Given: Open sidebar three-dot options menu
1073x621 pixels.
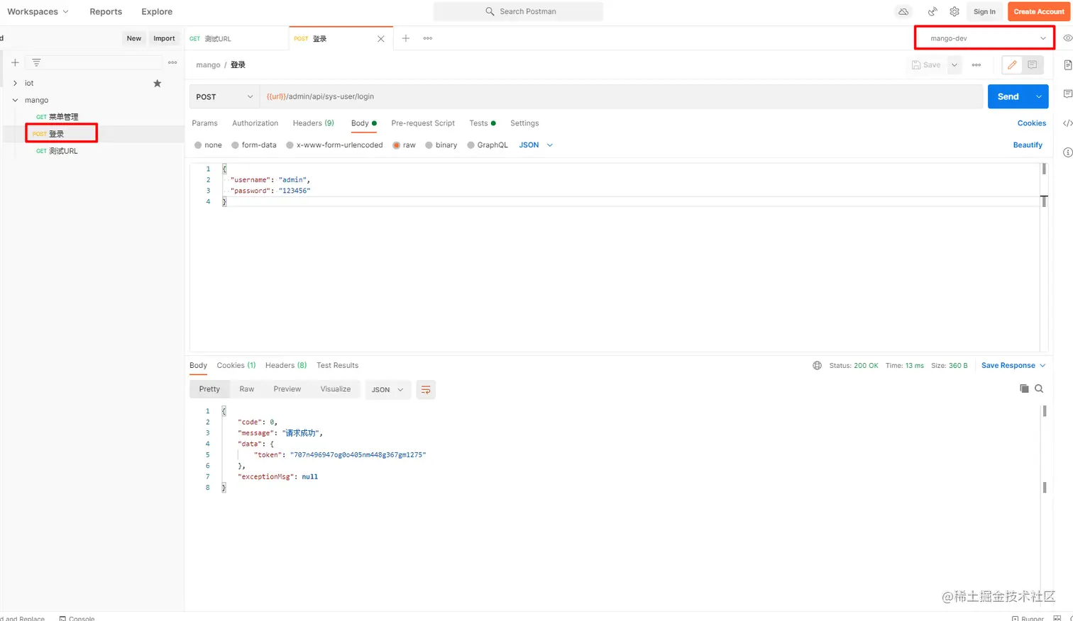Looking at the screenshot, I should point(172,62).
